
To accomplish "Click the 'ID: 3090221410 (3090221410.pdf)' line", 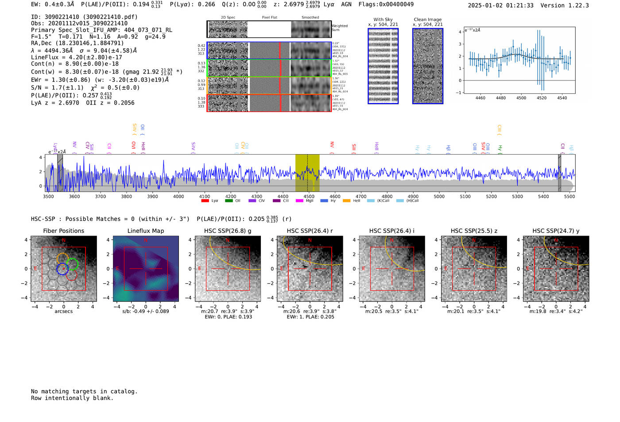I will pyautogui.click(x=84, y=17).
